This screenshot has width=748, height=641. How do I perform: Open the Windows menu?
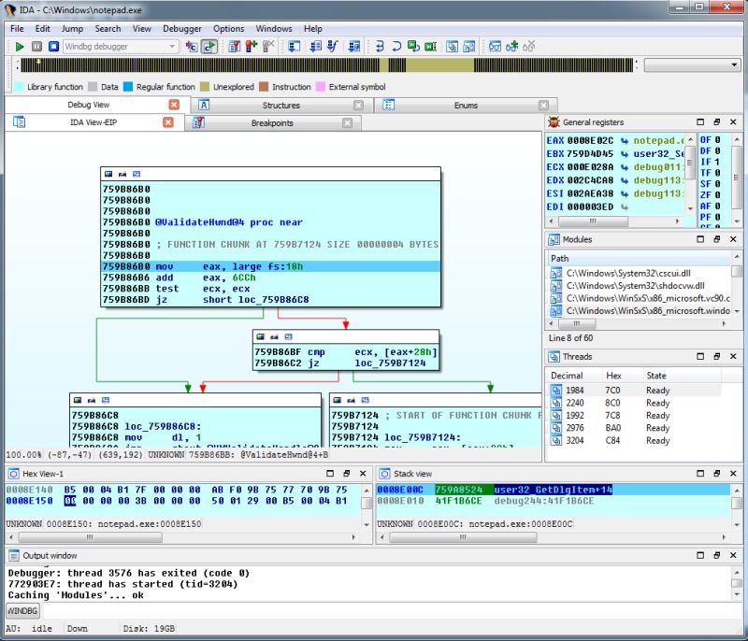coord(274,29)
